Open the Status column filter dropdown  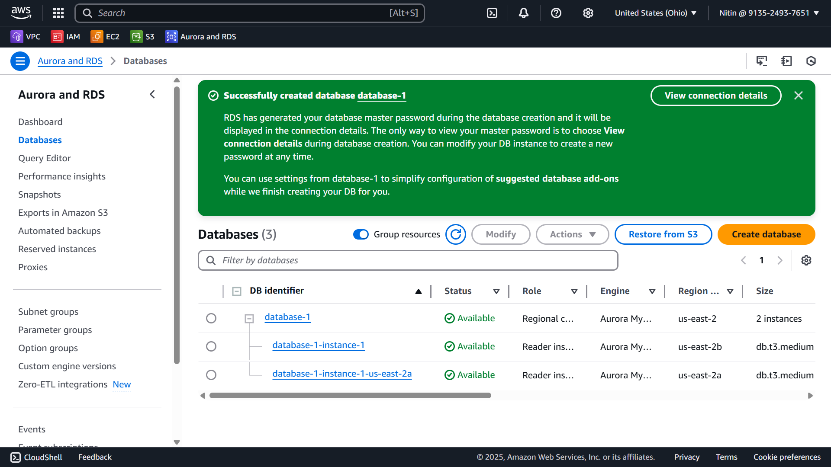496,291
